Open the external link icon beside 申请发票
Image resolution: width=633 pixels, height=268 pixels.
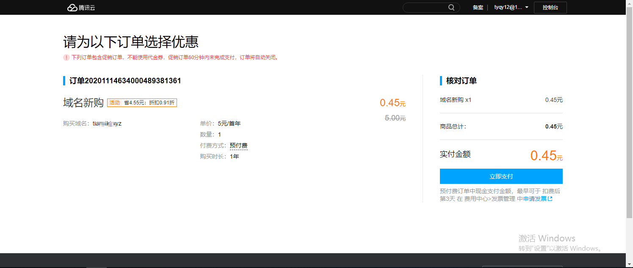coord(550,198)
